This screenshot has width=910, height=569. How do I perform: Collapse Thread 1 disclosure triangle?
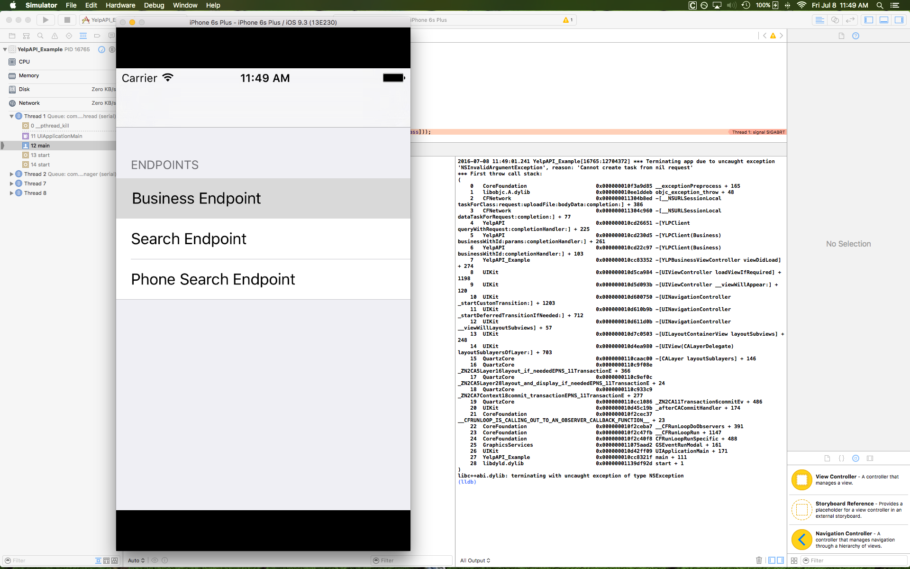tap(11, 116)
